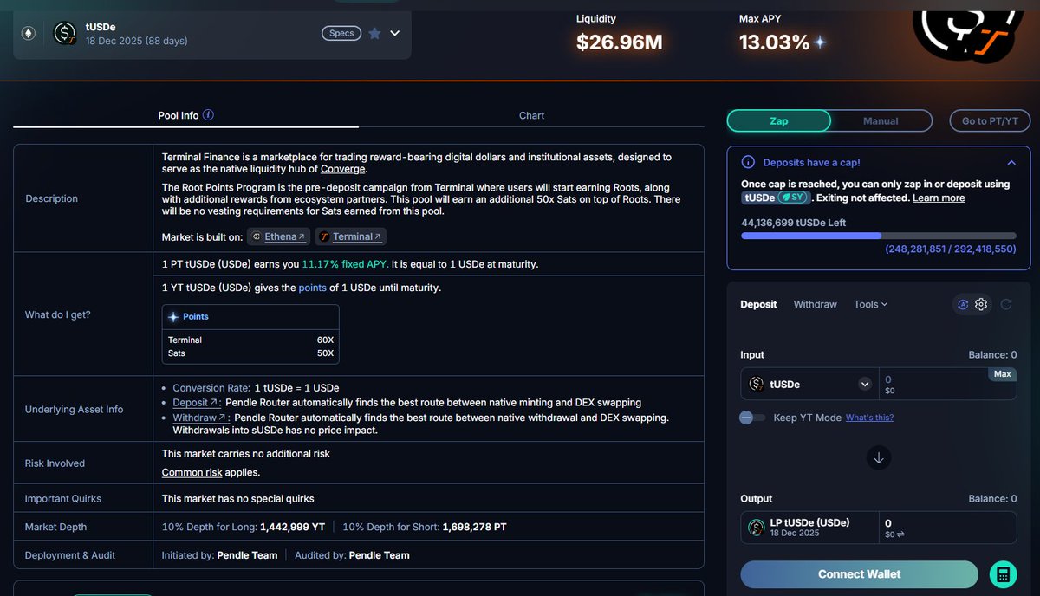Favorite the market with the star icon
This screenshot has width=1040, height=596.
[x=374, y=33]
